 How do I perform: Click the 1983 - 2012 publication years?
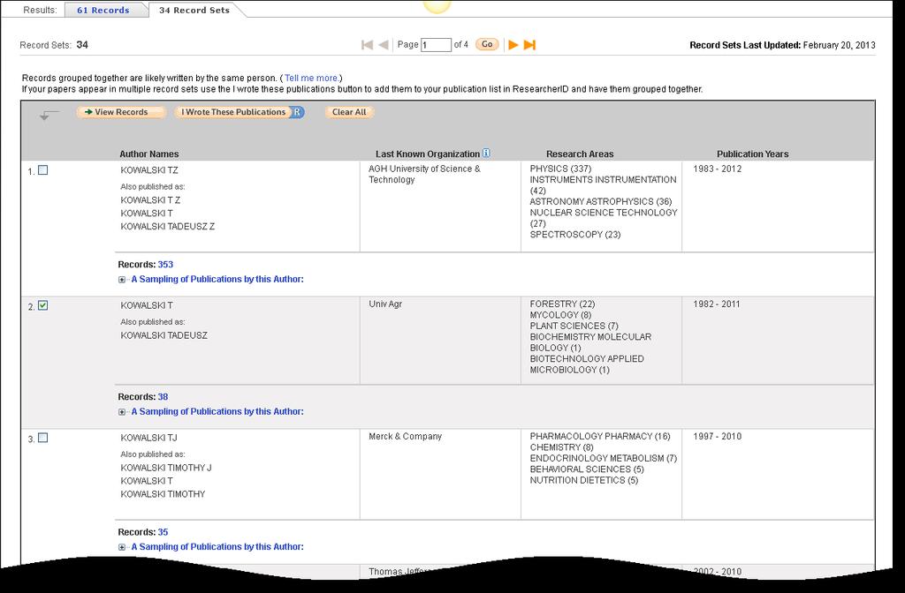tap(718, 169)
